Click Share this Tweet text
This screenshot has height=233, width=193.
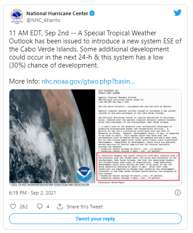point(84,207)
